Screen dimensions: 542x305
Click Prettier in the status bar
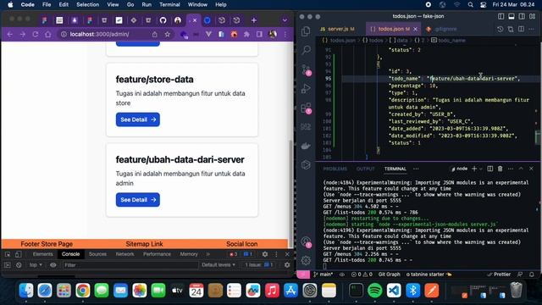pyautogui.click(x=499, y=274)
